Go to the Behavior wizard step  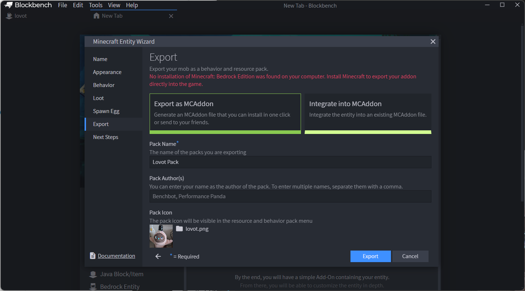click(x=113, y=85)
